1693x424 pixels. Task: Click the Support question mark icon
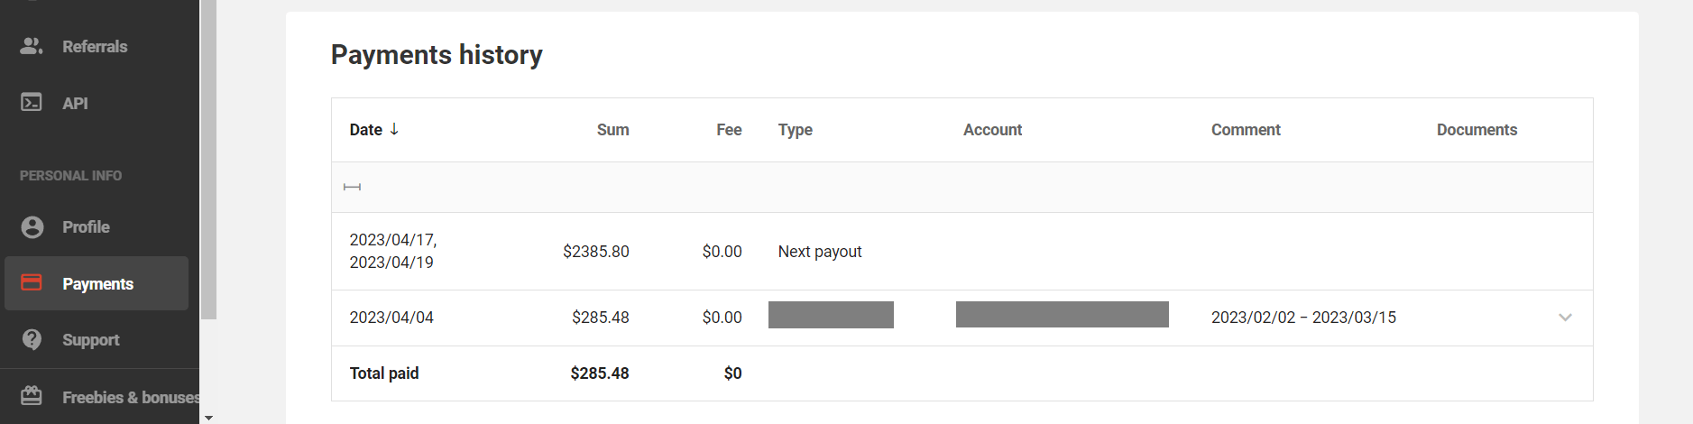point(32,340)
